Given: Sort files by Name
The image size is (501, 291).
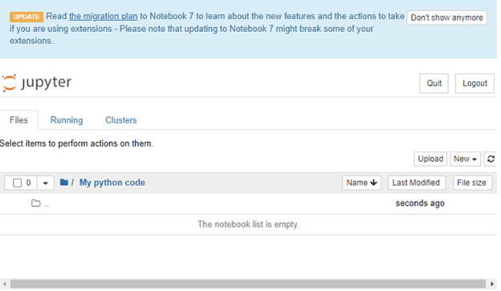Looking at the screenshot, I should [x=361, y=183].
